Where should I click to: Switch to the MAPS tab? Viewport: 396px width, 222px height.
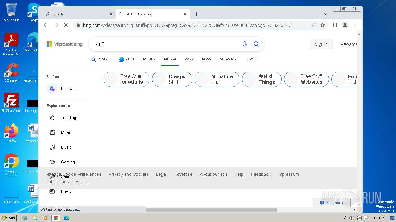click(189, 59)
